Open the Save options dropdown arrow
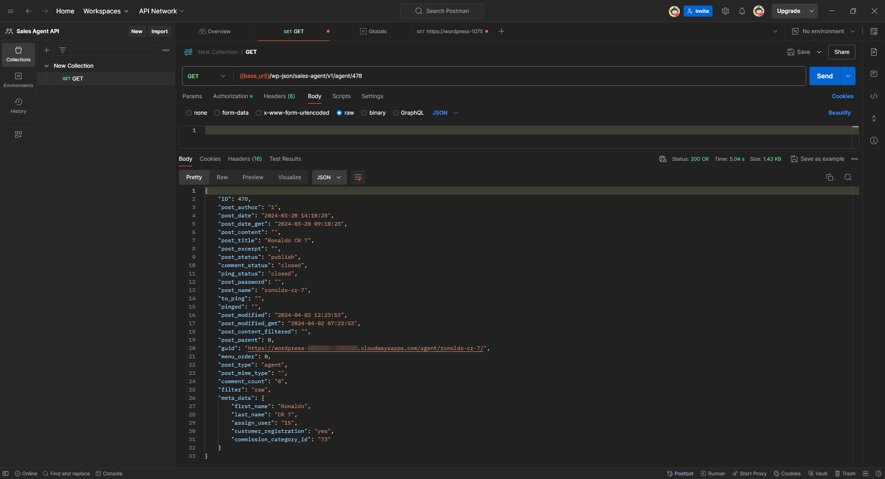The width and height of the screenshot is (885, 479). click(x=819, y=52)
